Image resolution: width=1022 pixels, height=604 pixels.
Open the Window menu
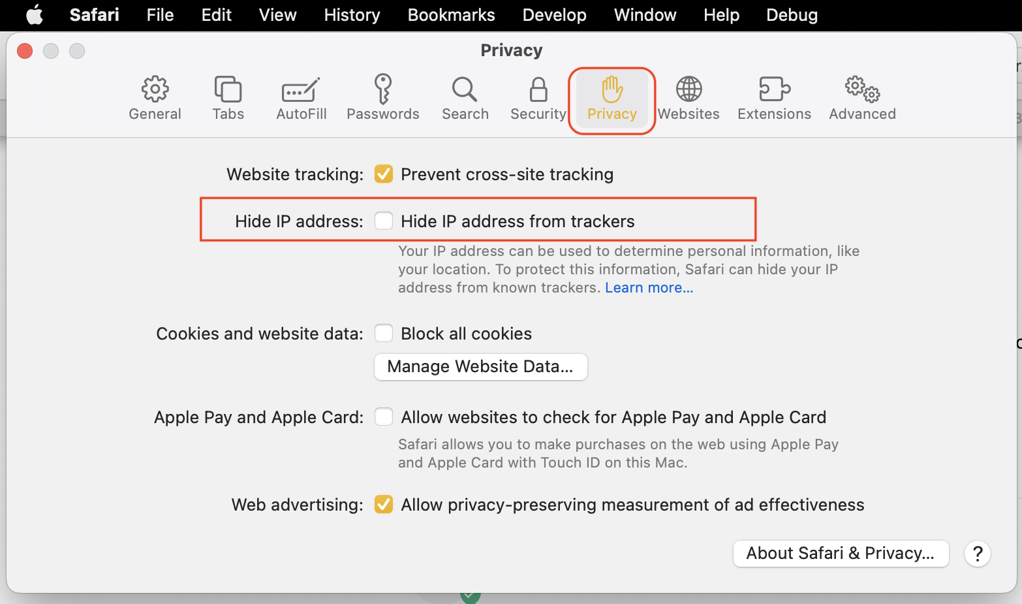[645, 14]
